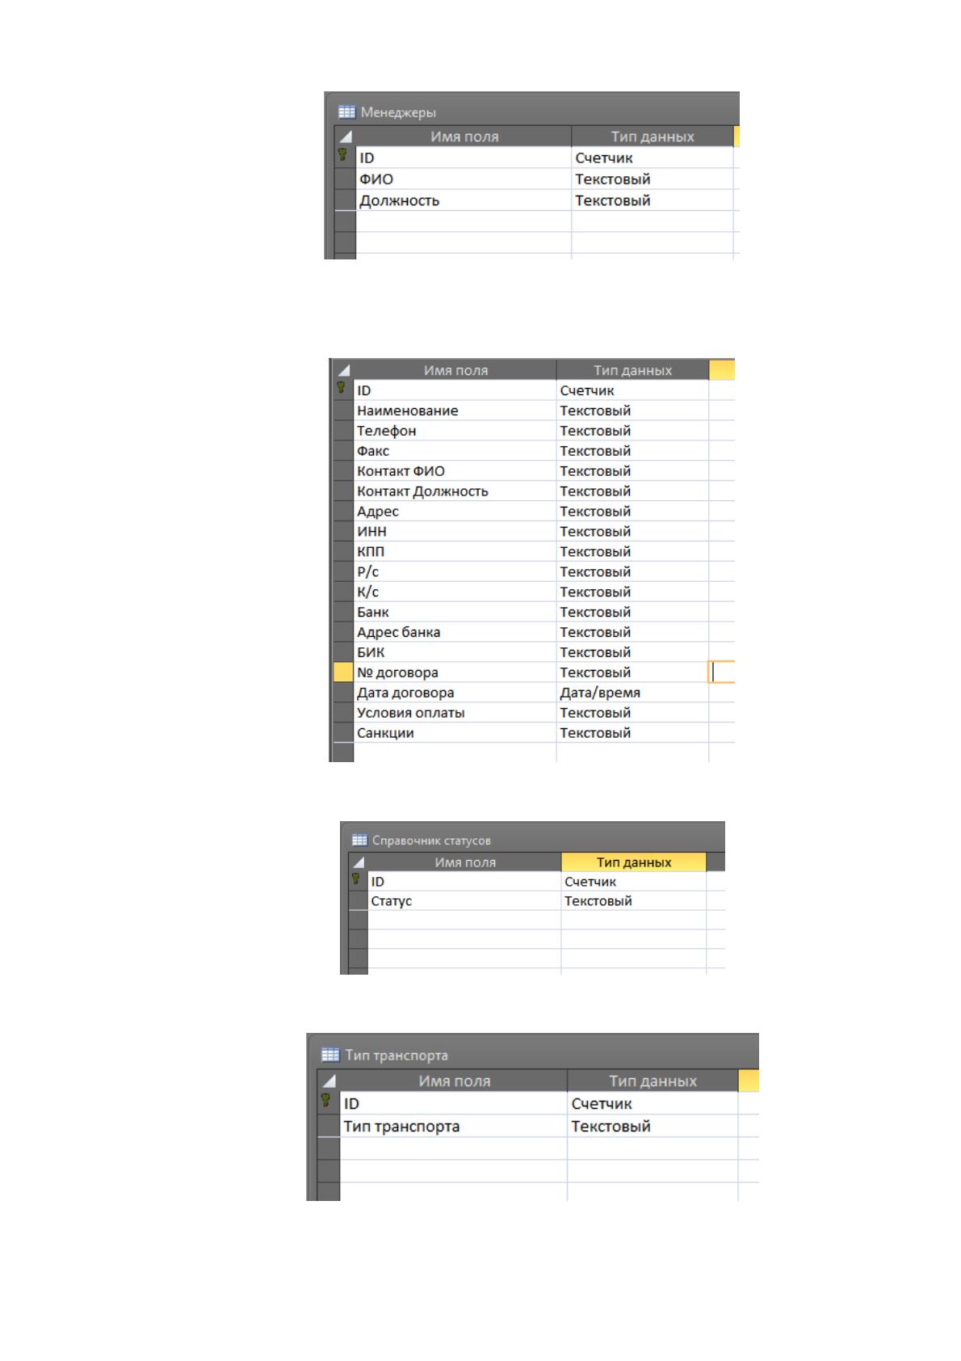Click primary key icon in Менеджеры table
Screen dimensions: 961x1361
click(342, 155)
